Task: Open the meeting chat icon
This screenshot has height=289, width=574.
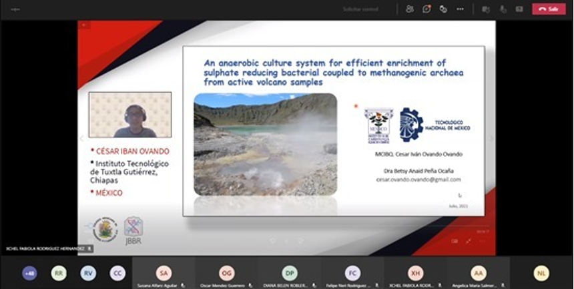Action: (426, 9)
